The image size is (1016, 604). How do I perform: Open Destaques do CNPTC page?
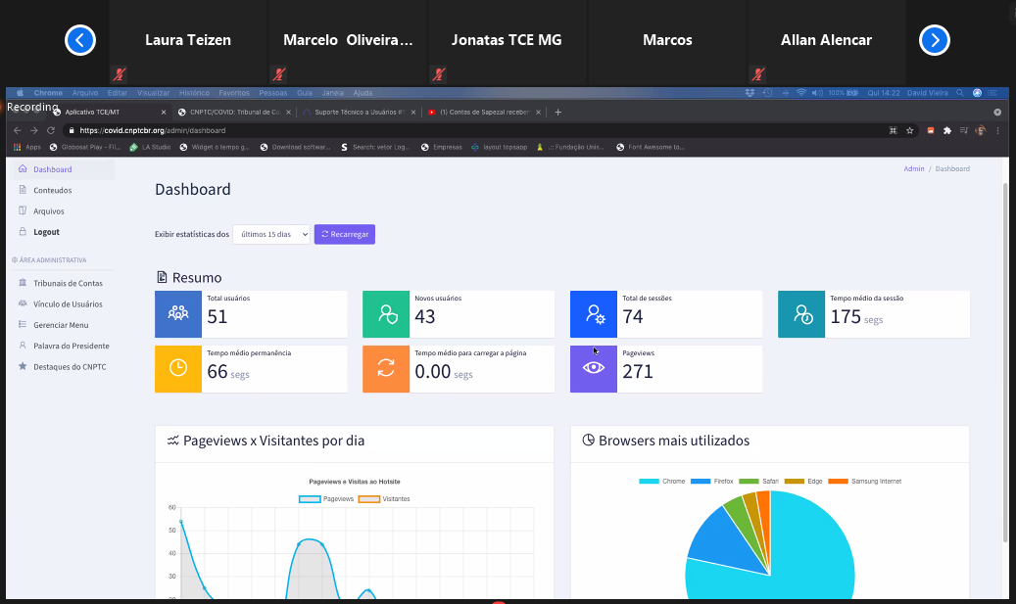tap(70, 366)
